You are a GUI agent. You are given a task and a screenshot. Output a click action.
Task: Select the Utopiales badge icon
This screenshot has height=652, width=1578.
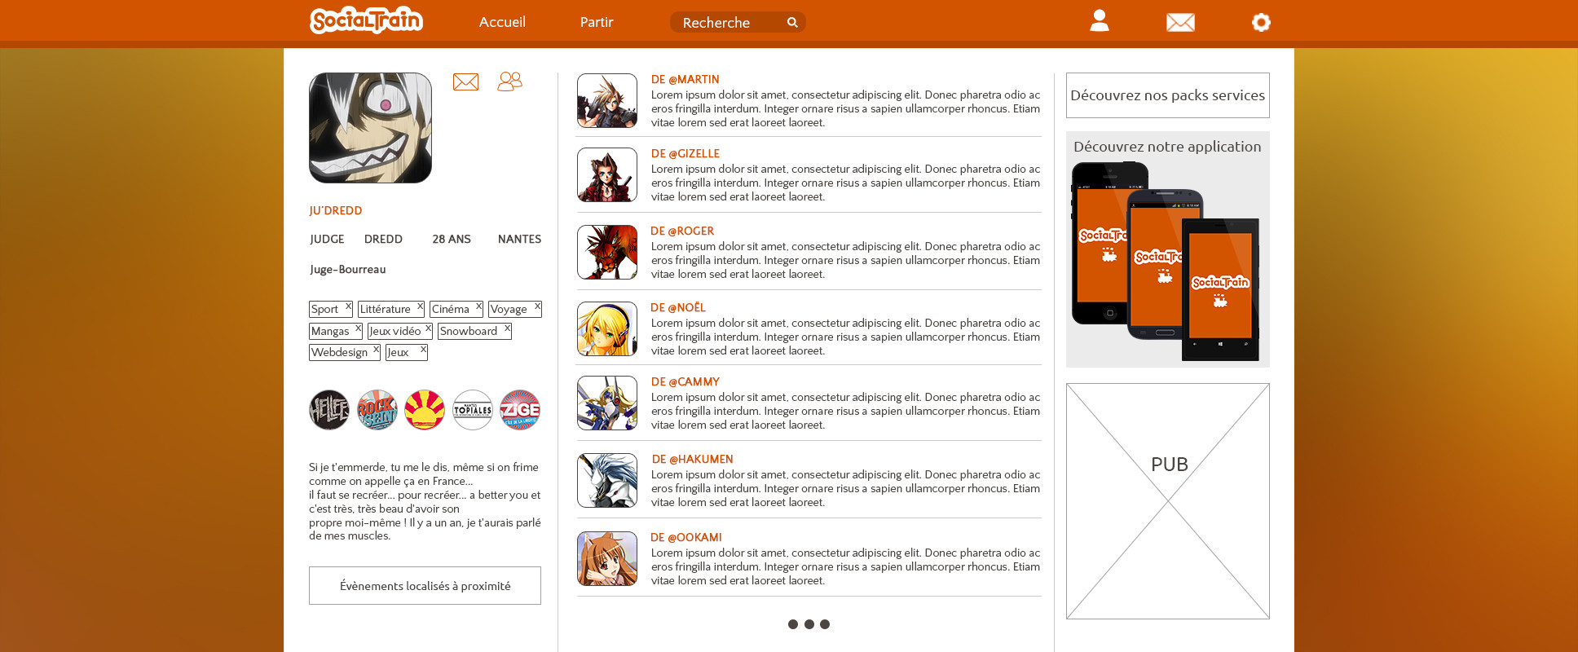(473, 410)
